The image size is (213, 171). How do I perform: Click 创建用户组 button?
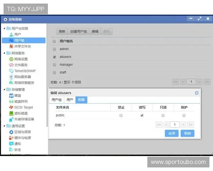[78, 31]
